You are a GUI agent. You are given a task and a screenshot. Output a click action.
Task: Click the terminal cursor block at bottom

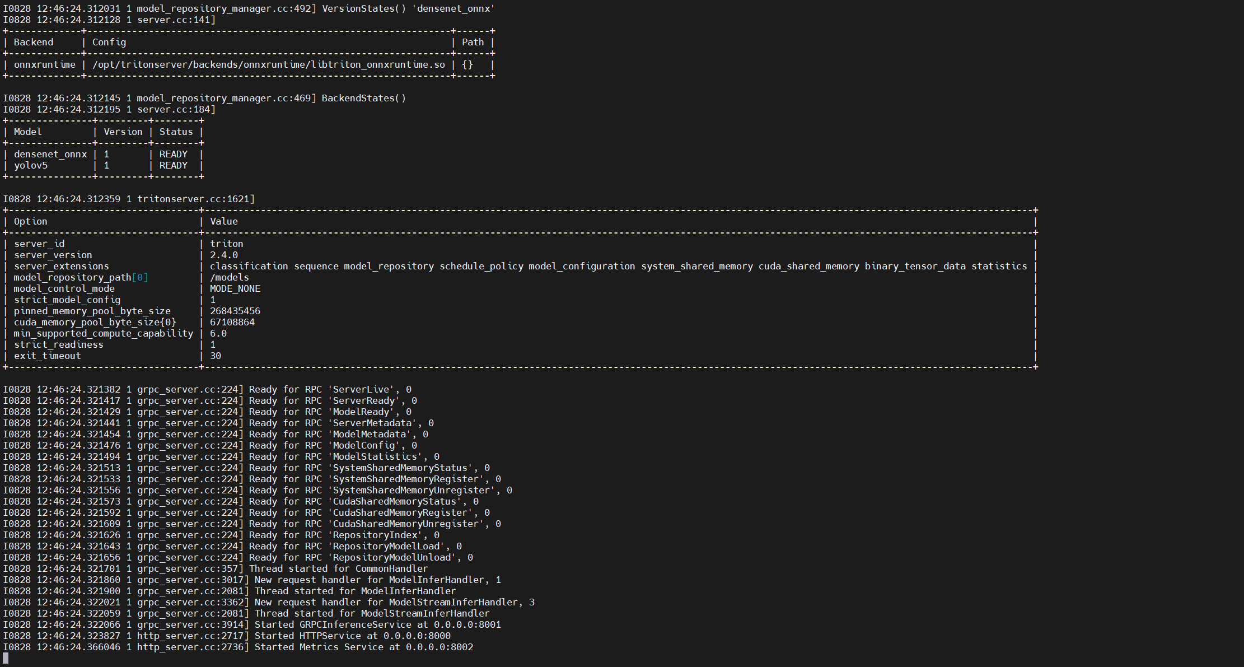6,659
